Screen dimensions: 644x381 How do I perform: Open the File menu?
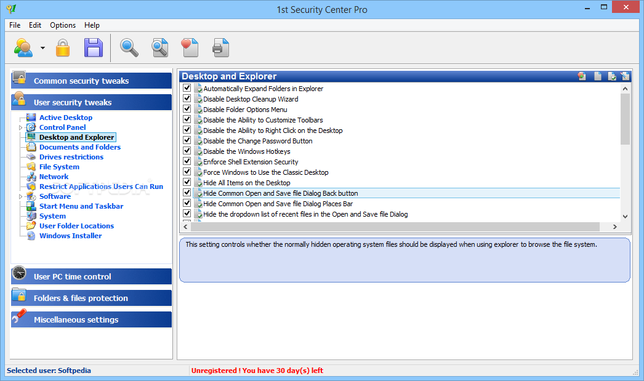(15, 25)
